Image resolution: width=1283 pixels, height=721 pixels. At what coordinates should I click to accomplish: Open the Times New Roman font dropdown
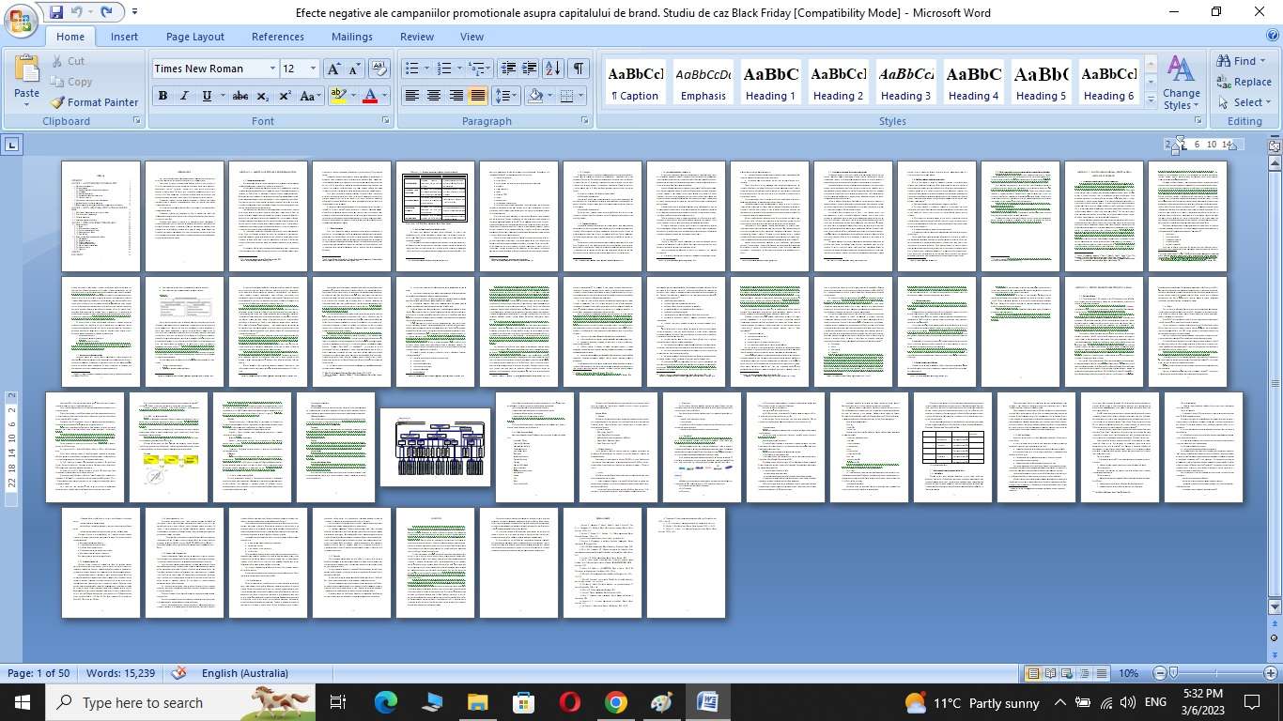coord(272,69)
